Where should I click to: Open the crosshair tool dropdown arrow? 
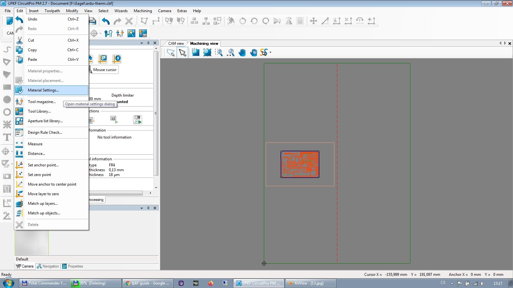(100, 33)
